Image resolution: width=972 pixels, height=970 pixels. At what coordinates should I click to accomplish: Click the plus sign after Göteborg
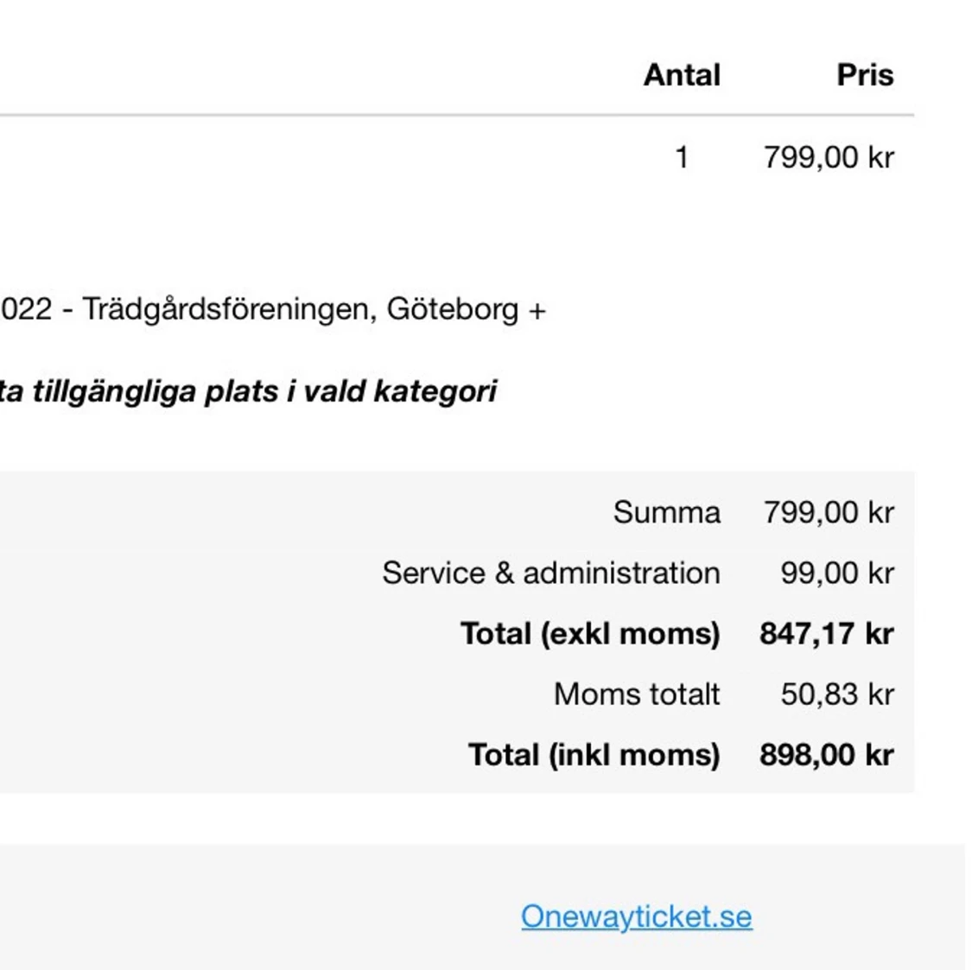537,311
